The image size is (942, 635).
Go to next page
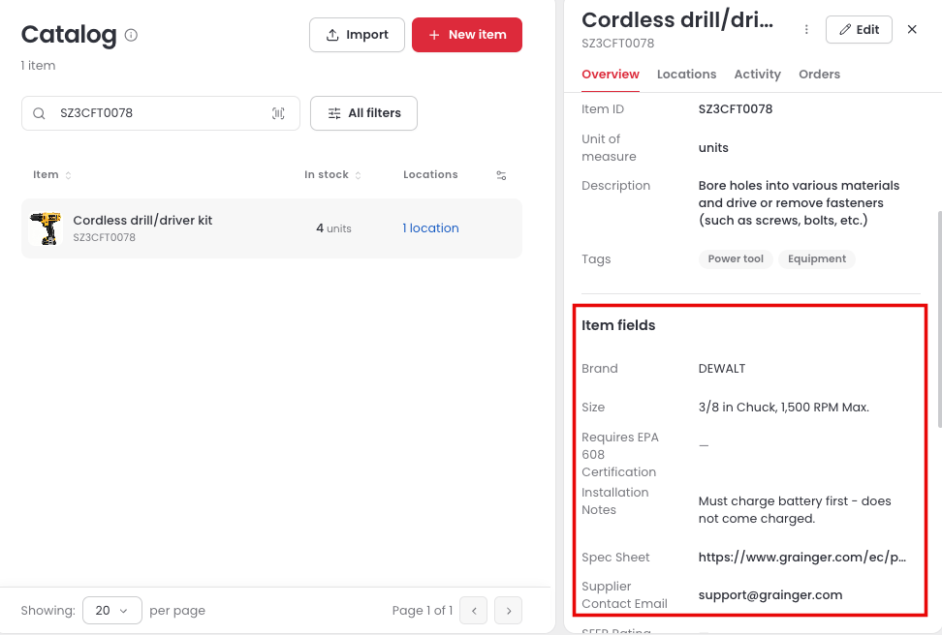[x=508, y=611]
